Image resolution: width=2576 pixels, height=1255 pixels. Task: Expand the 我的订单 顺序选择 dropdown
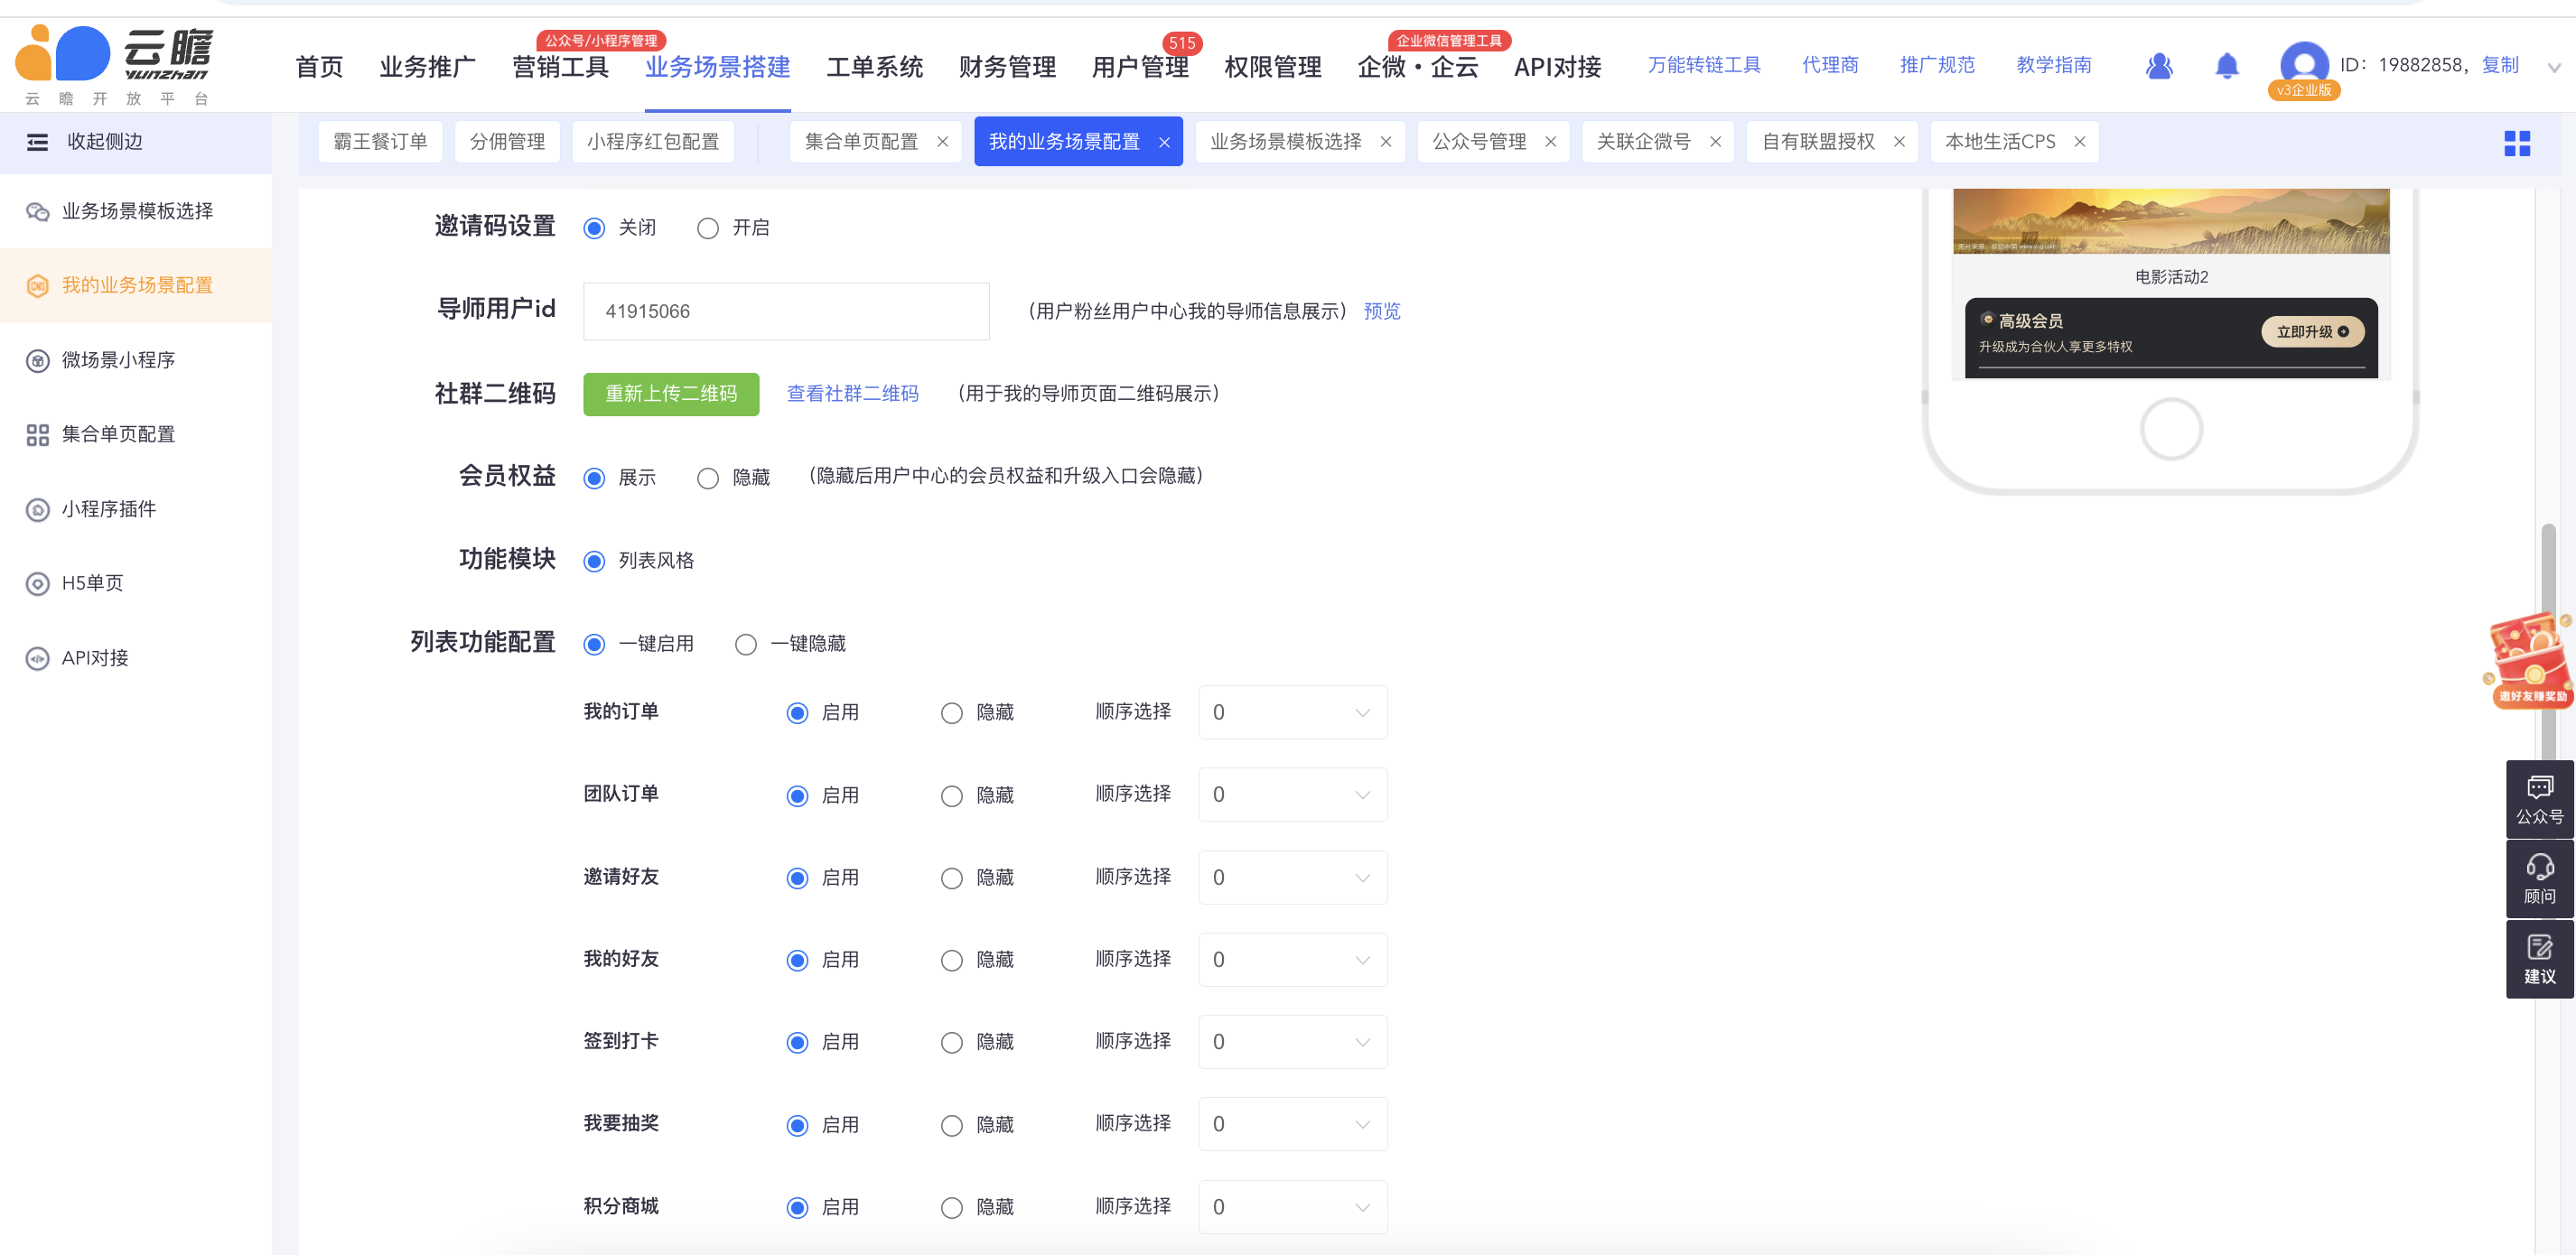click(x=1292, y=712)
